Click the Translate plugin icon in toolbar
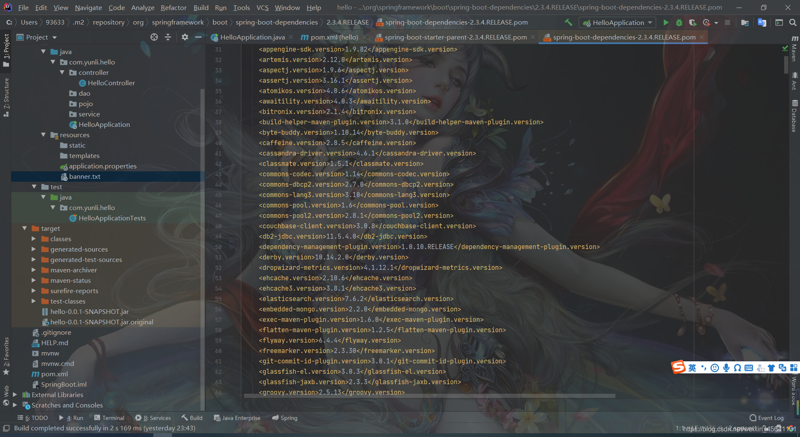The height and width of the screenshot is (437, 800). pyautogui.click(x=762, y=22)
